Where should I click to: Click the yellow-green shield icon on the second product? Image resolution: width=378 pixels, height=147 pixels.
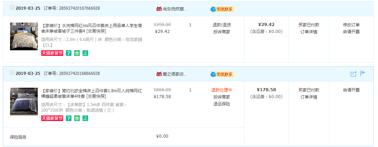tap(77, 118)
